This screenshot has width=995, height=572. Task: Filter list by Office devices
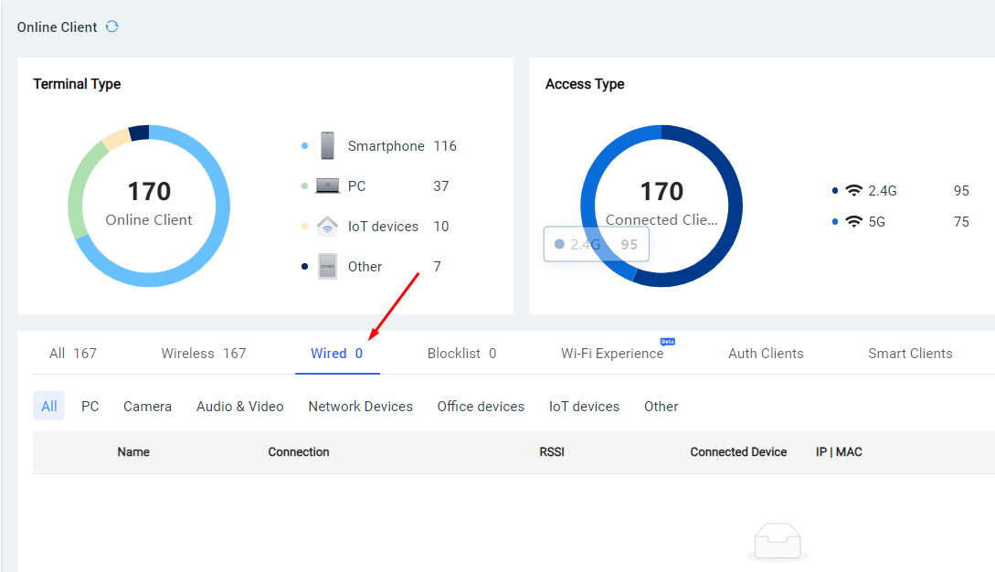481,407
